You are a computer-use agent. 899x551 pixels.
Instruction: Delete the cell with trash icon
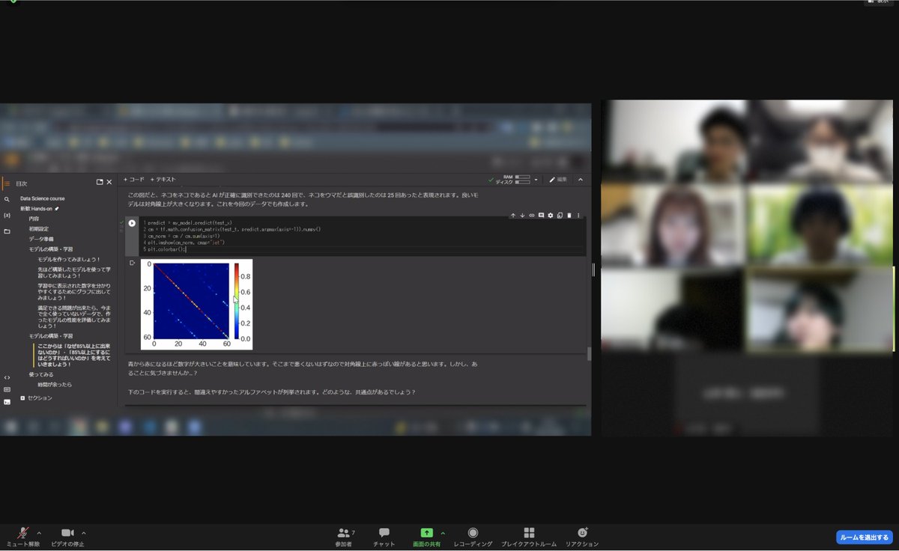tap(569, 216)
